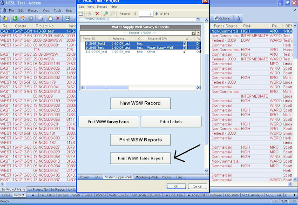Toggle the checkmark in the Other row
The image size is (298, 205).
[184, 52]
